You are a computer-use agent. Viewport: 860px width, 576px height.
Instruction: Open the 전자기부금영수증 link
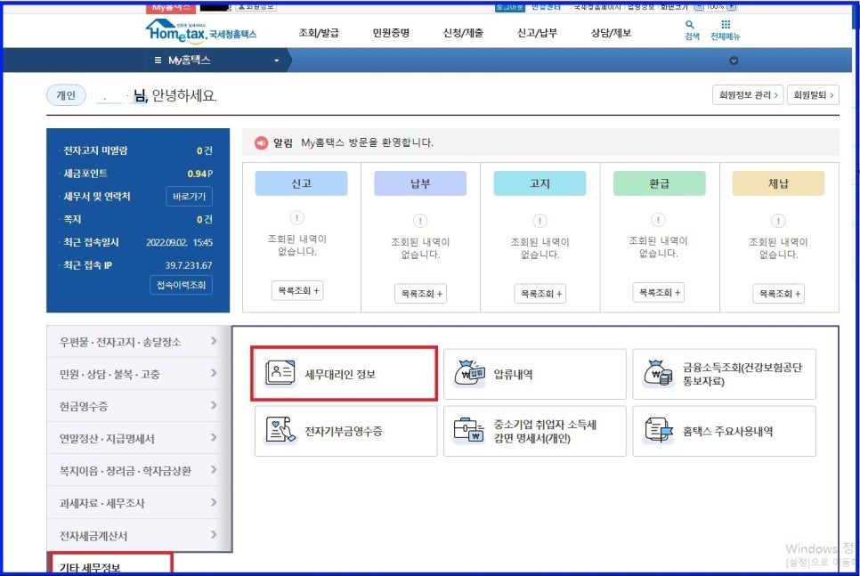(346, 431)
